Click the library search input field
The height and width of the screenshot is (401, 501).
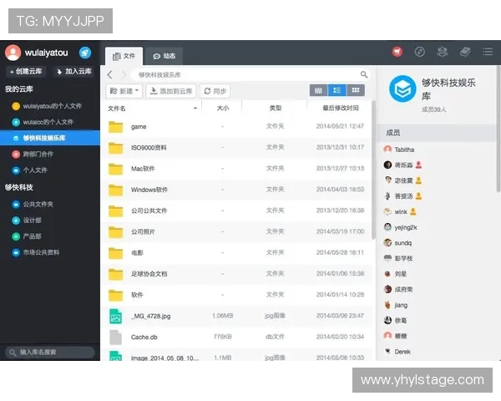pos(50,352)
